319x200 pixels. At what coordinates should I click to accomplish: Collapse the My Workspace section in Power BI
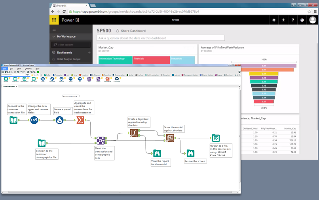click(54, 37)
